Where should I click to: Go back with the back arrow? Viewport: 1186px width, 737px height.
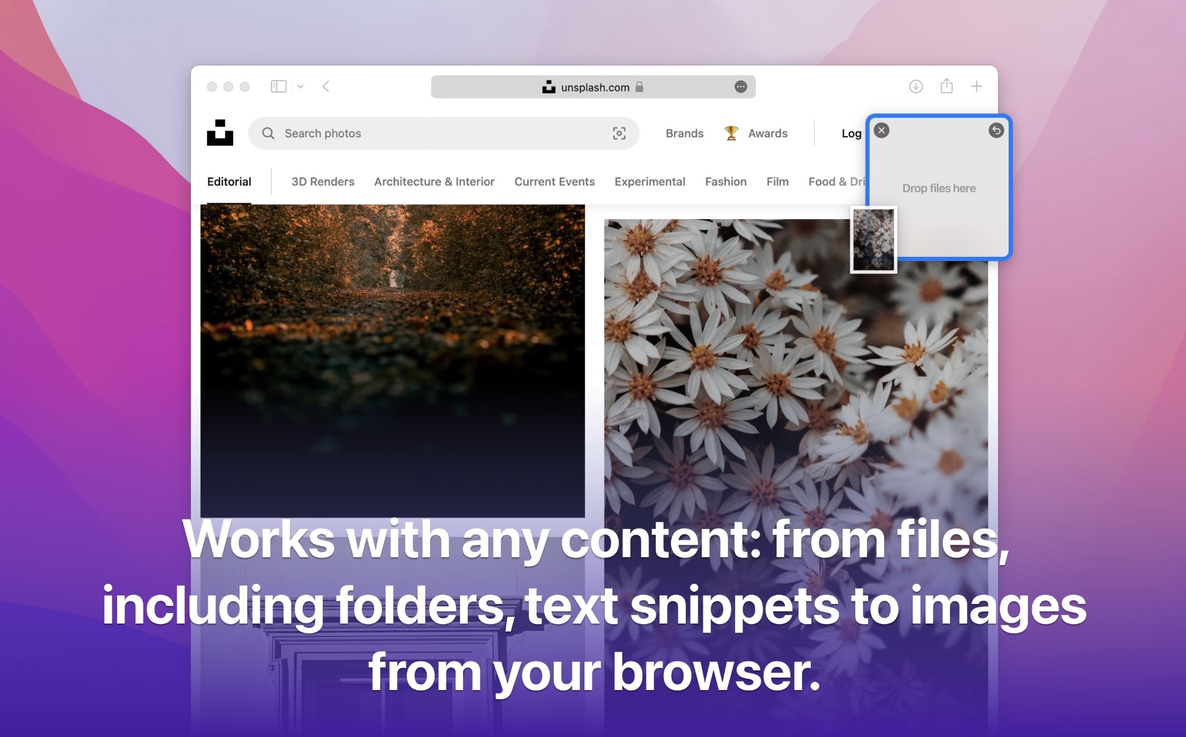coord(326,87)
